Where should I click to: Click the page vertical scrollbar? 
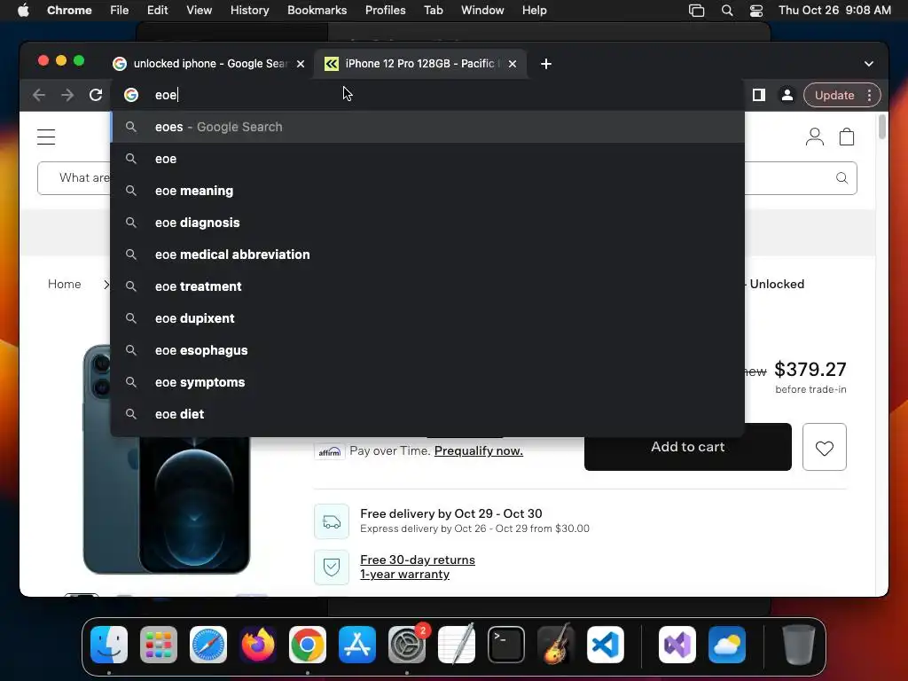click(882, 128)
